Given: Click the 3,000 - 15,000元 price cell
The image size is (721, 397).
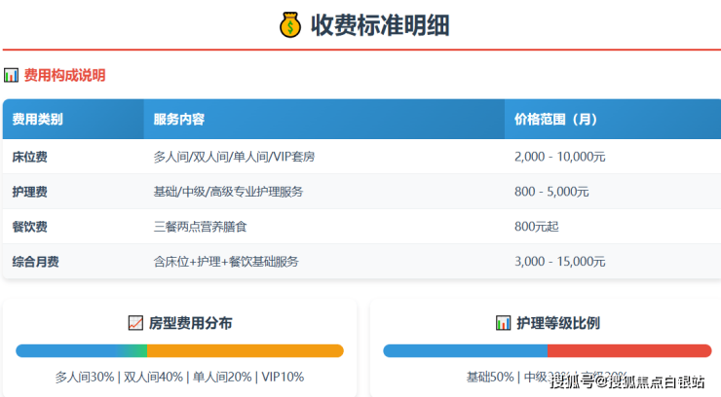Looking at the screenshot, I should [x=559, y=262].
